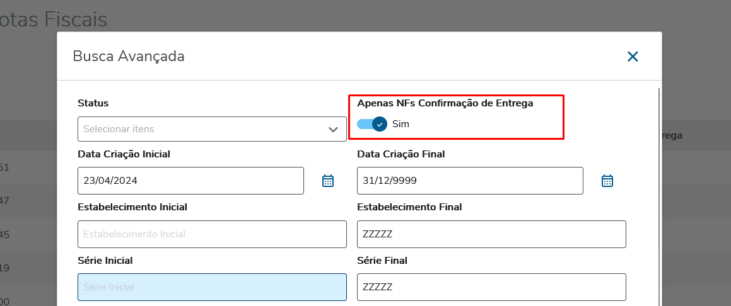Open calendar picker for Data Criação Inicial
The width and height of the screenshot is (731, 306).
328,181
